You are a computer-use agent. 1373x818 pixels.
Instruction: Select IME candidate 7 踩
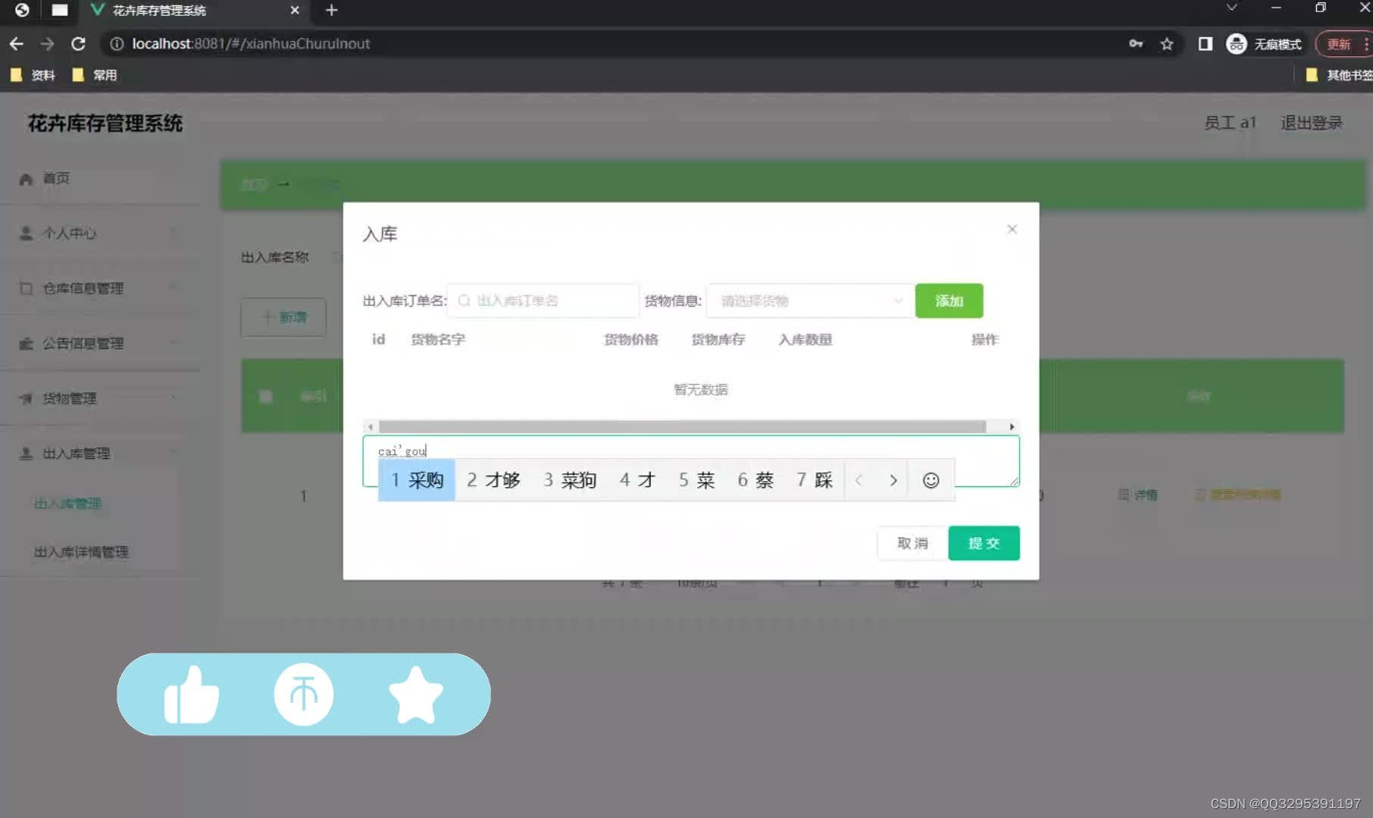pos(815,480)
